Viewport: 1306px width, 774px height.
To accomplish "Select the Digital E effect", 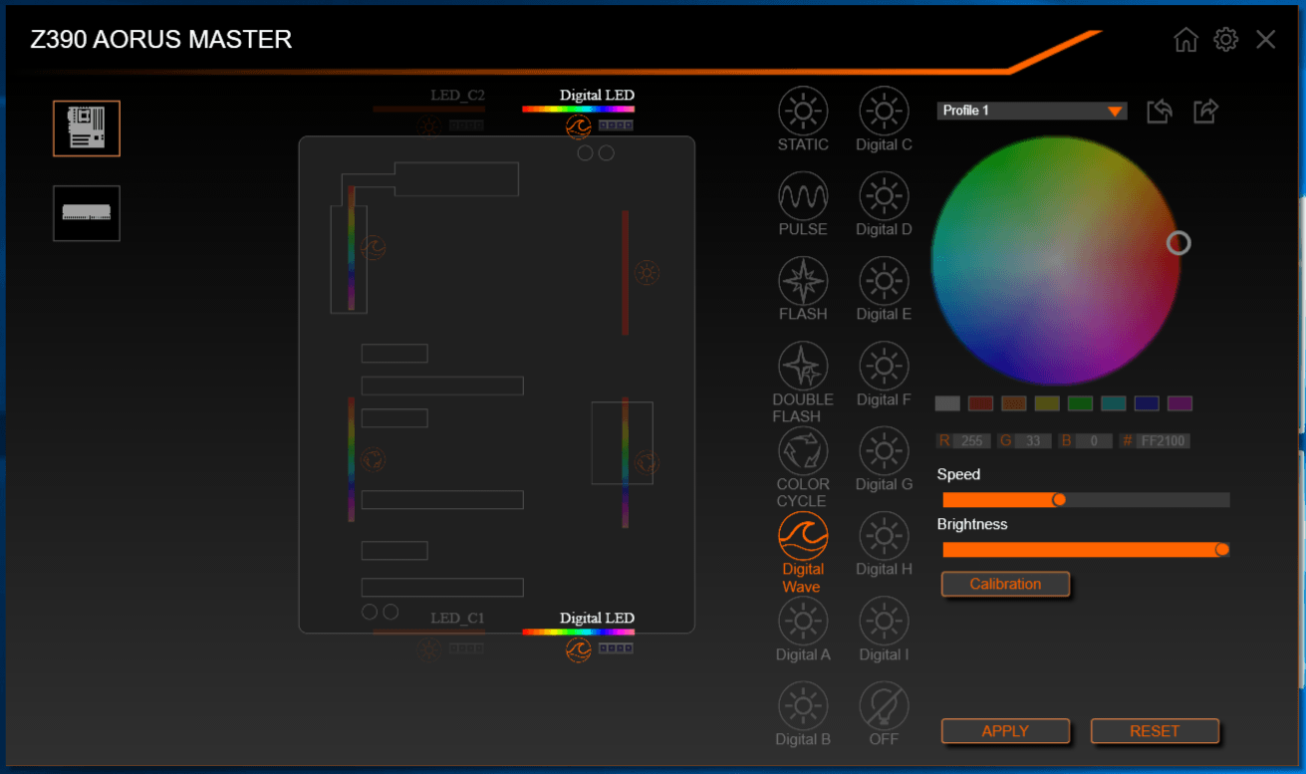I will (884, 281).
